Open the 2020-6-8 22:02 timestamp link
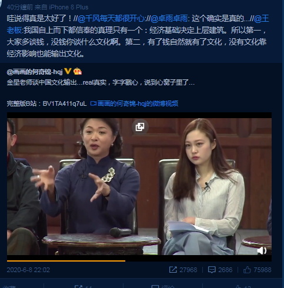 click(x=28, y=270)
